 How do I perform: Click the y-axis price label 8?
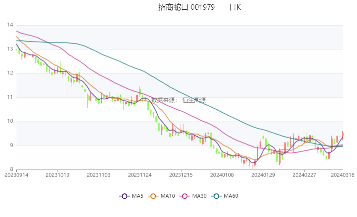click(x=11, y=169)
